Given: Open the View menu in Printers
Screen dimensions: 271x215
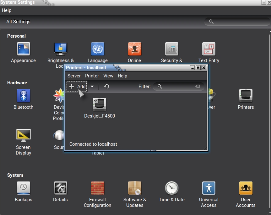Looking at the screenshot, I should pos(108,76).
